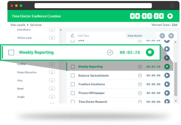Click the clock-check icon on the Dice row
The image size is (181, 125).
[x=140, y=41]
